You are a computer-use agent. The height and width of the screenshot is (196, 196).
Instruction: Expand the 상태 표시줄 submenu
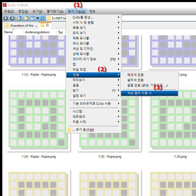(x=94, y=54)
